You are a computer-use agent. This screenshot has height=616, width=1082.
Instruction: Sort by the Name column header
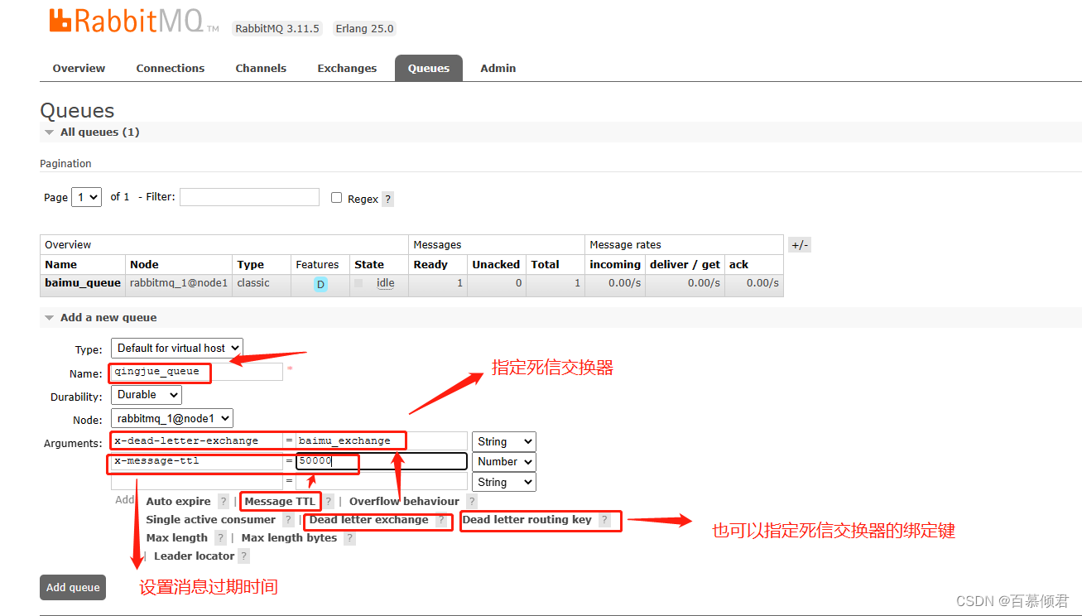click(x=60, y=264)
